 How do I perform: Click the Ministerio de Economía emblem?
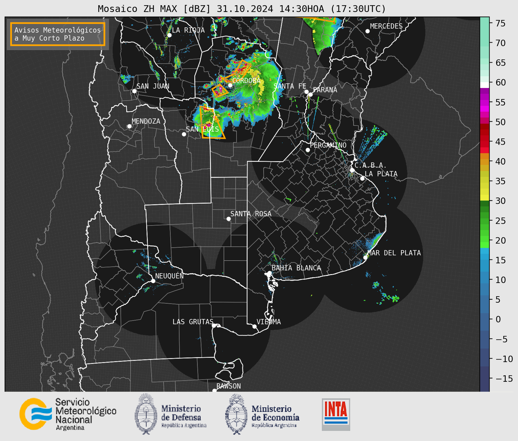pos(237,414)
